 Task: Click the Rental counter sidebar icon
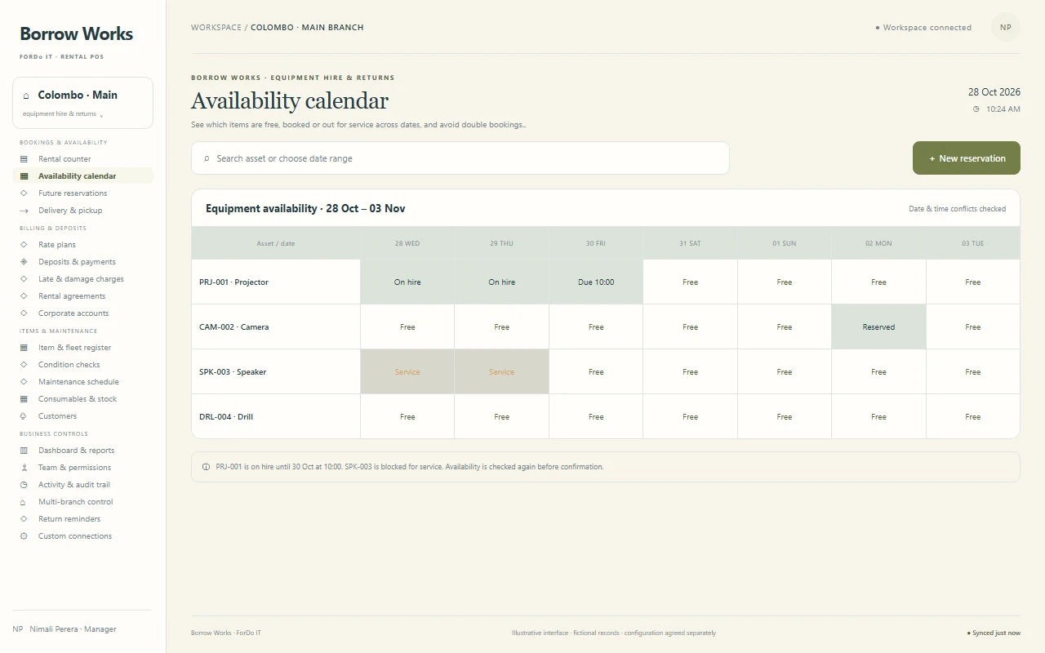24,159
